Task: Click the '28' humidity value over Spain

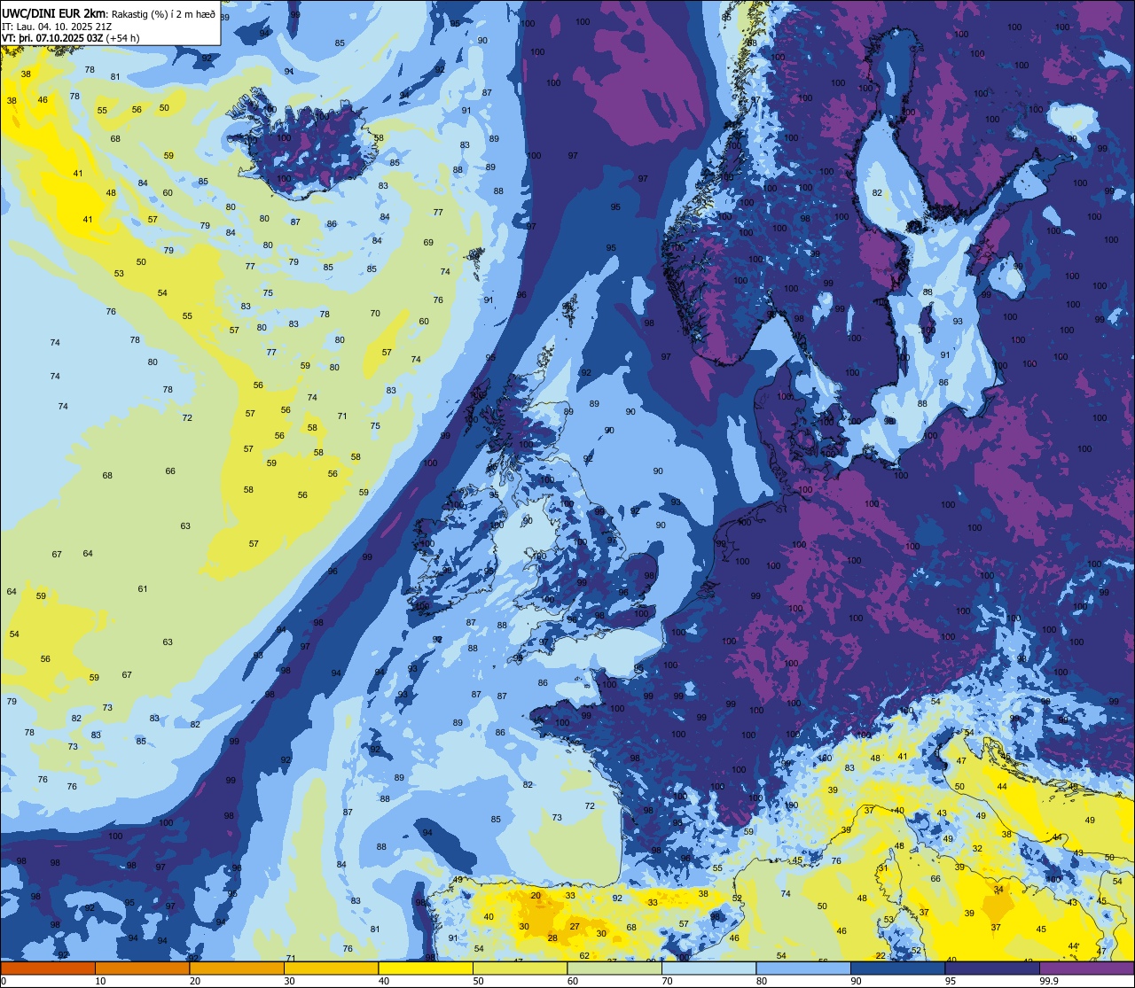Action: 552,937
